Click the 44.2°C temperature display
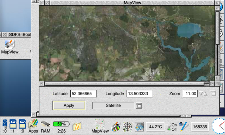This screenshot has width=225, height=135. [x=155, y=127]
